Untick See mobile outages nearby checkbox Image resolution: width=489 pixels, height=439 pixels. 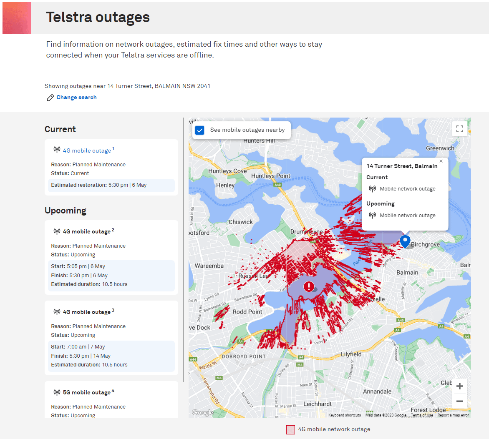pyautogui.click(x=199, y=130)
